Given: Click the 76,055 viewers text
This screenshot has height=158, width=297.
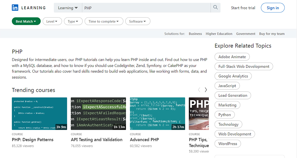Looking at the screenshot, I should click(82, 146).
